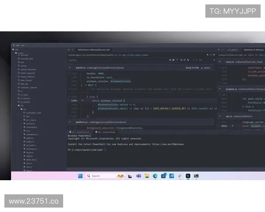Collapse the room.rs excerpt in right pane
This screenshot has width=265, height=212.
[x=220, y=62]
